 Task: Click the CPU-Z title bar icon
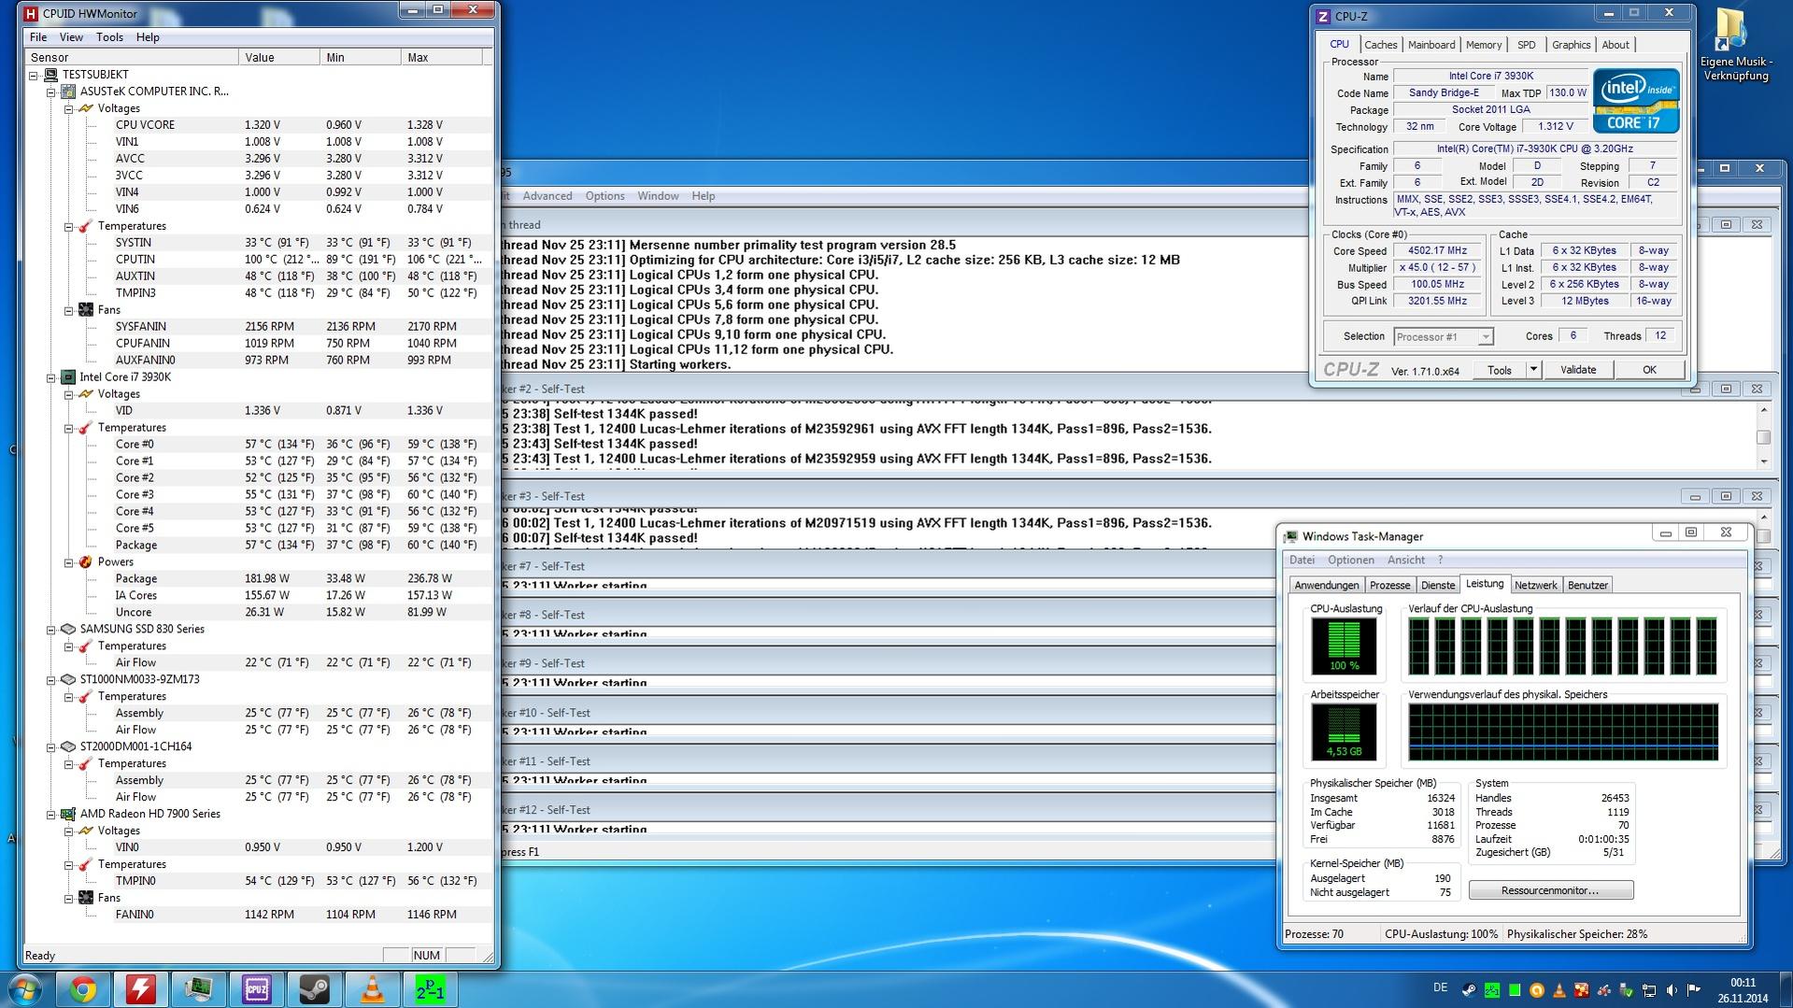click(x=1322, y=17)
